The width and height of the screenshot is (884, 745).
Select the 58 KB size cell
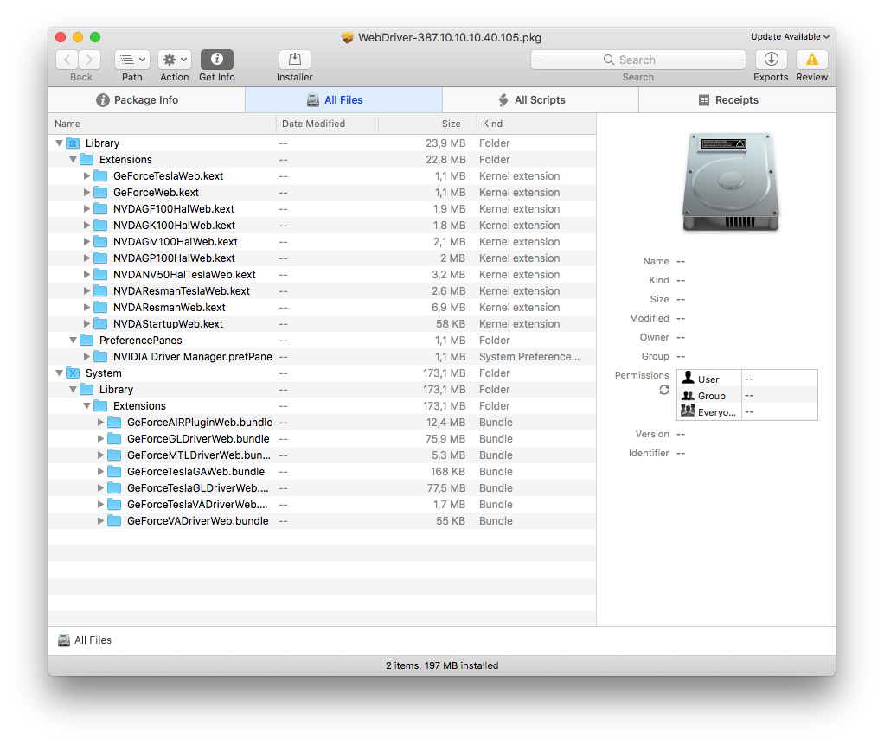[451, 323]
